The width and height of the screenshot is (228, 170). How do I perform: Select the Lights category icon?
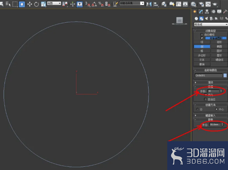207,19
